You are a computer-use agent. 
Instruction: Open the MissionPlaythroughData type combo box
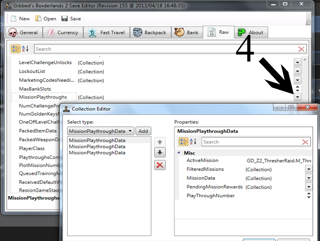pyautogui.click(x=100, y=131)
